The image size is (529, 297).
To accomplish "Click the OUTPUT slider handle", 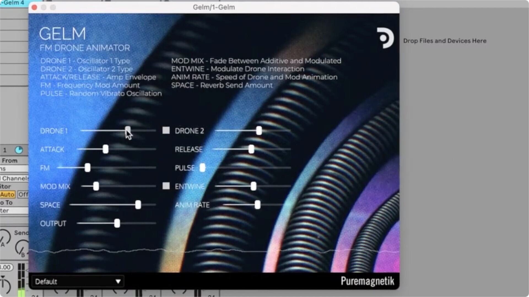I will [117, 223].
